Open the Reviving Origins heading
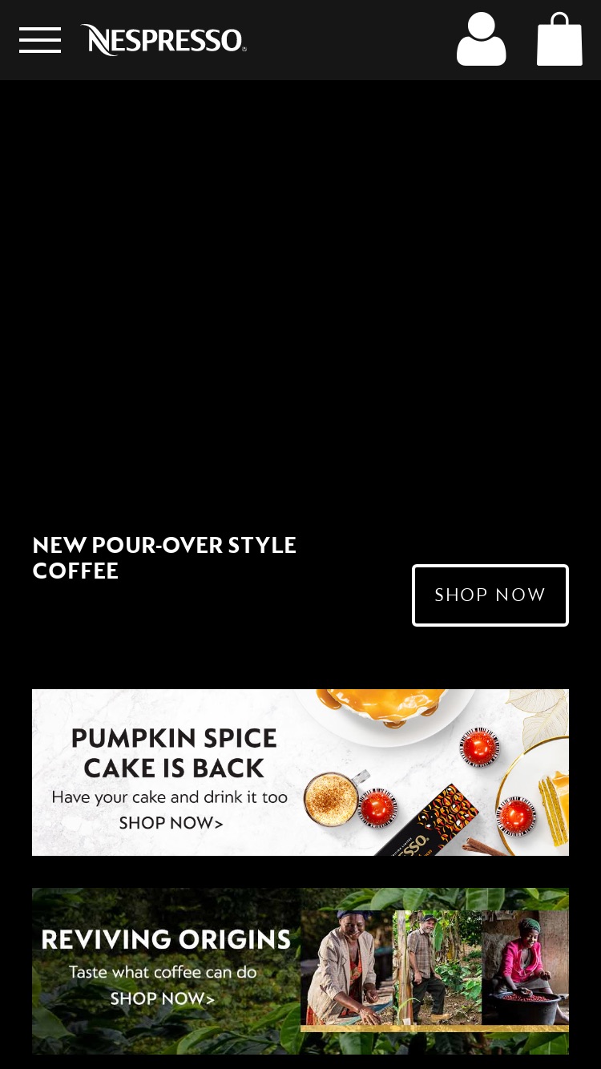The height and width of the screenshot is (1069, 601). [x=166, y=939]
